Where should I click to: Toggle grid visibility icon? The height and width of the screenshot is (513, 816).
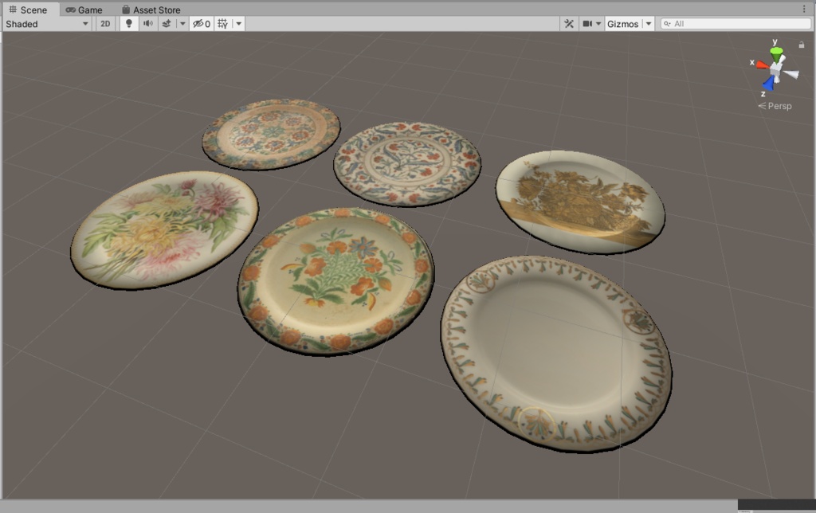pos(223,24)
